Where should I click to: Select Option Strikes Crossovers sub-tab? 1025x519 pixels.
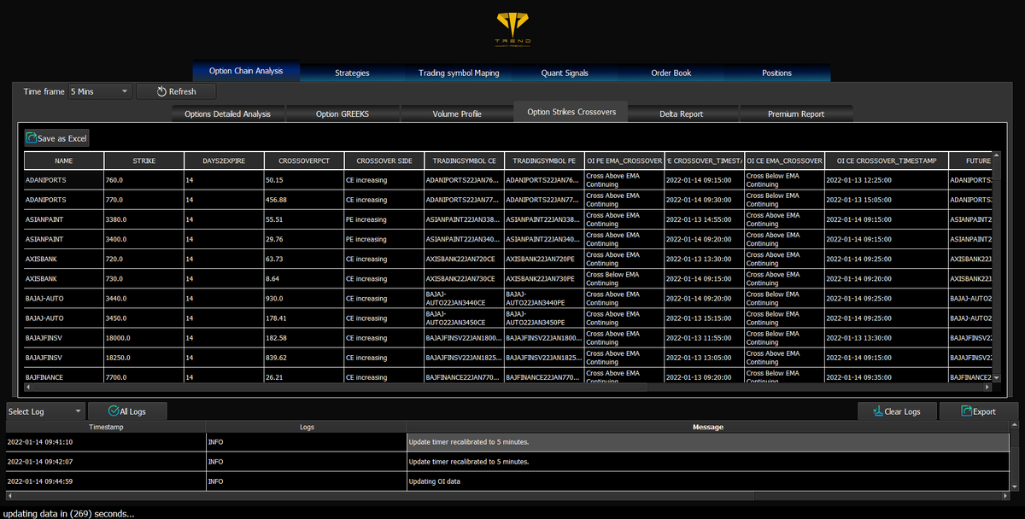point(571,112)
